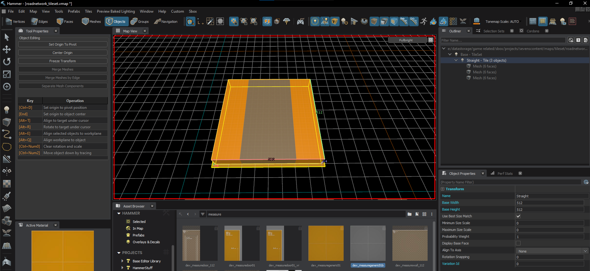This screenshot has height=271, width=590.
Task: Click the parasol icon in toolbar
Action: click(287, 21)
